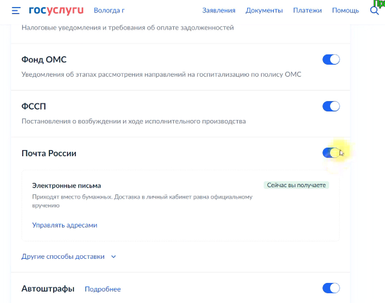Open the hamburger menu icon
This screenshot has height=303, width=385.
(x=16, y=11)
